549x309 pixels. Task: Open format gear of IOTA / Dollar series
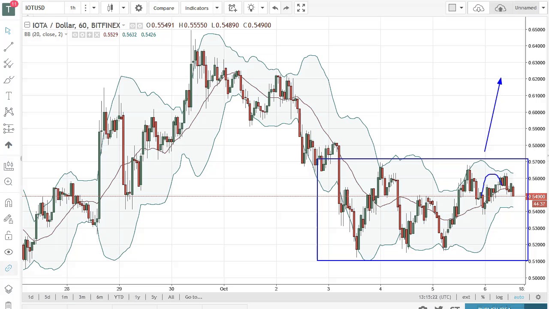(x=140, y=25)
